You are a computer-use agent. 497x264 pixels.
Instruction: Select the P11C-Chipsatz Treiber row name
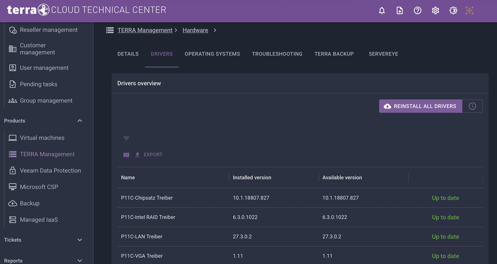point(147,198)
